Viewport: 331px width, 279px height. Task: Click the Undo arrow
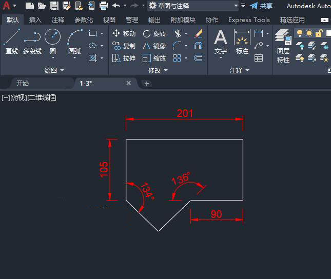click(x=116, y=6)
